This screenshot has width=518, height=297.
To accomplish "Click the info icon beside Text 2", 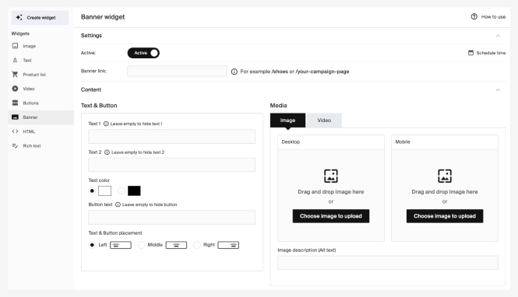I will [107, 152].
